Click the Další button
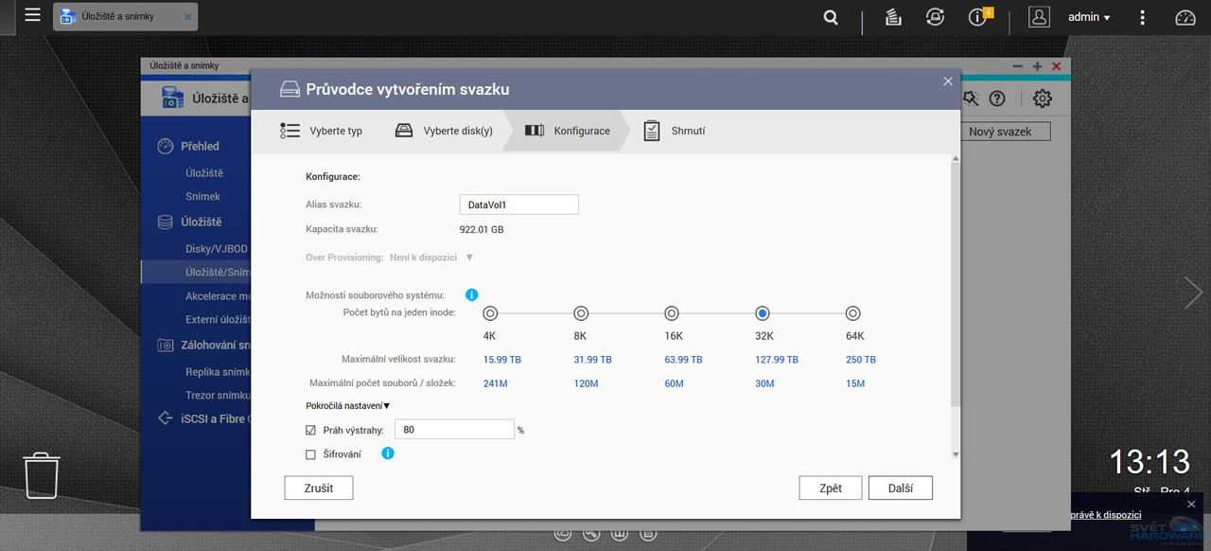 point(900,488)
